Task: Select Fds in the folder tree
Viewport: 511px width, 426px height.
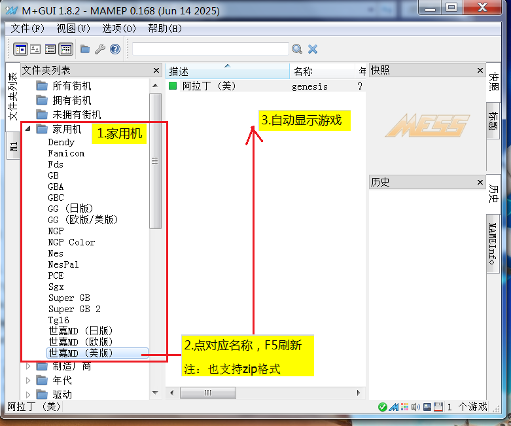Action: point(56,165)
